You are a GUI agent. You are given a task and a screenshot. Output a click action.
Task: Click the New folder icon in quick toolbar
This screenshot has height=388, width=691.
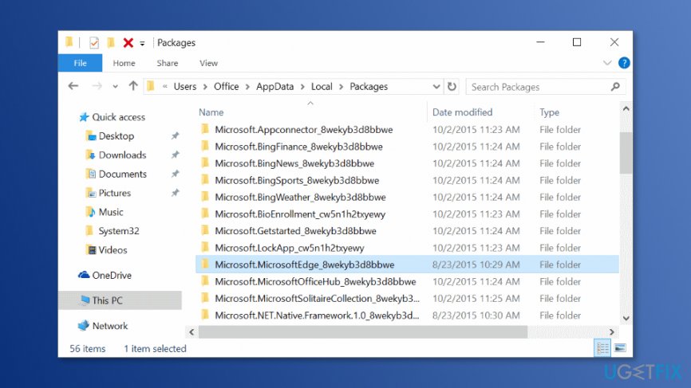111,42
